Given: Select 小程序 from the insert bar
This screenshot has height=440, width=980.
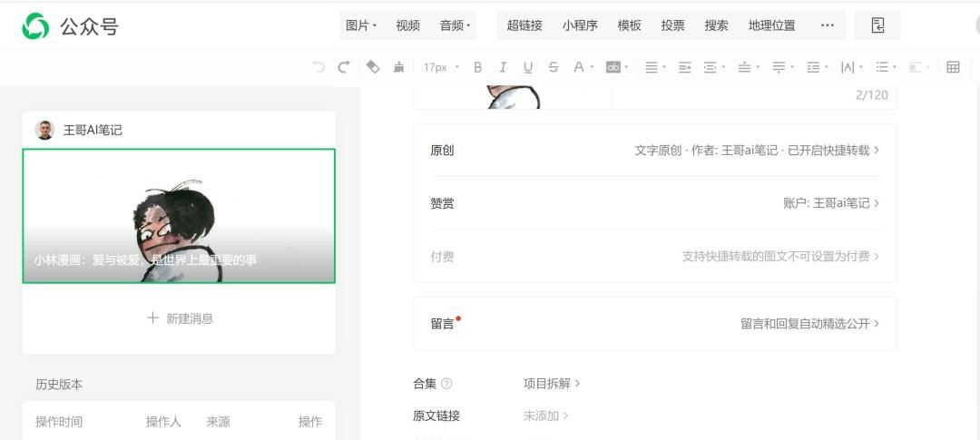Looking at the screenshot, I should tap(580, 25).
